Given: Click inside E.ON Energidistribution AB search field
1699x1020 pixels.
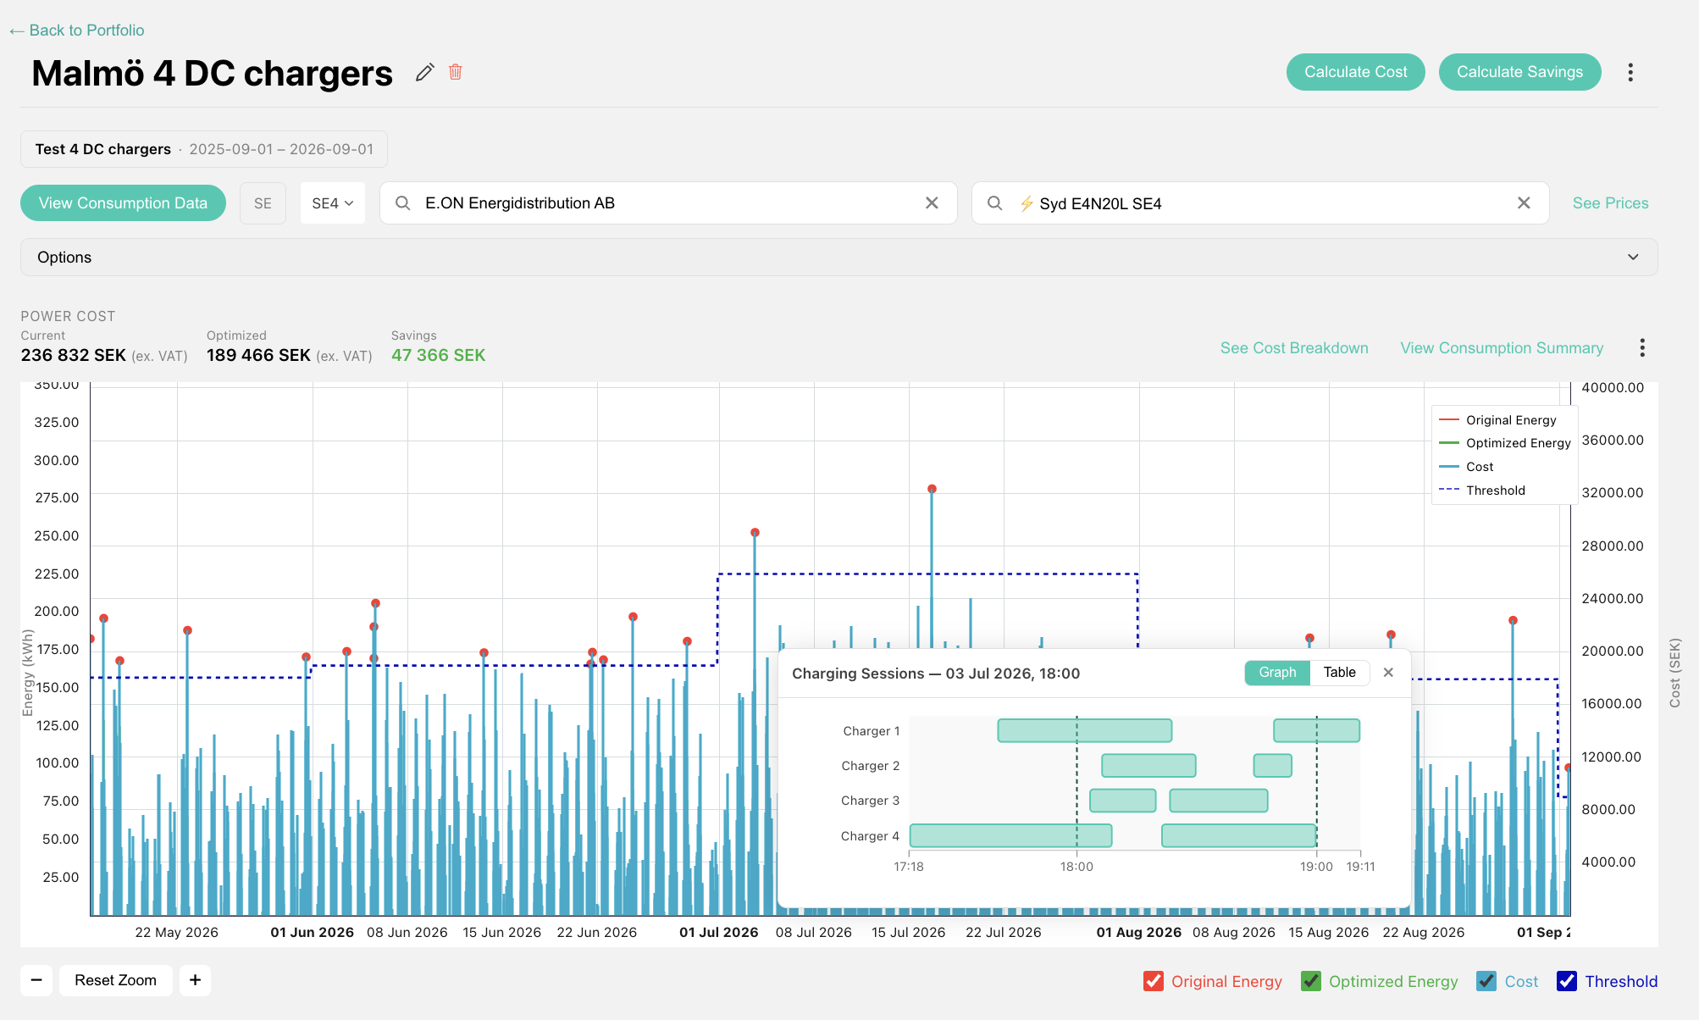Looking at the screenshot, I should pyautogui.click(x=669, y=203).
